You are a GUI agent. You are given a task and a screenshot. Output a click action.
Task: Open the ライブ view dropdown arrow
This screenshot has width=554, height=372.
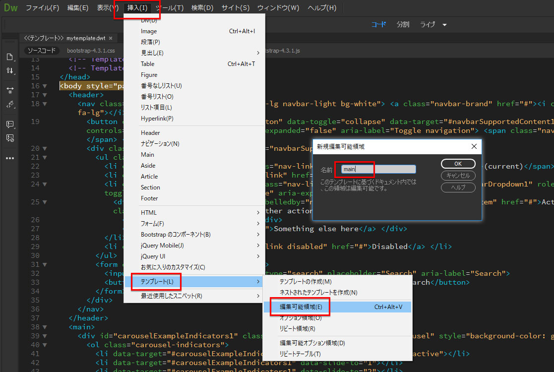(444, 25)
